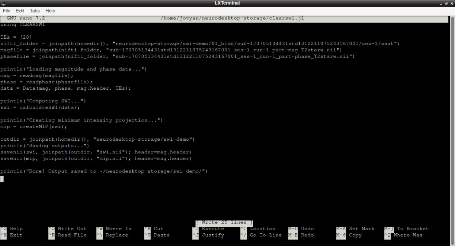Click the outdir assignment line
The image size is (455, 246).
98,139
